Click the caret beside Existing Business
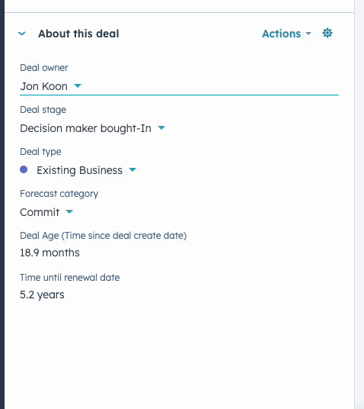This screenshot has width=364, height=409. pyautogui.click(x=133, y=170)
